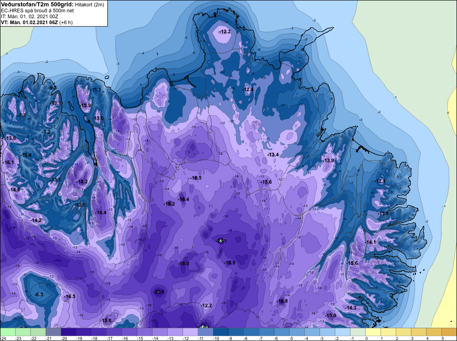Select the -16.5 temperature value
The width and height of the screenshot is (457, 341).
click(x=196, y=178)
